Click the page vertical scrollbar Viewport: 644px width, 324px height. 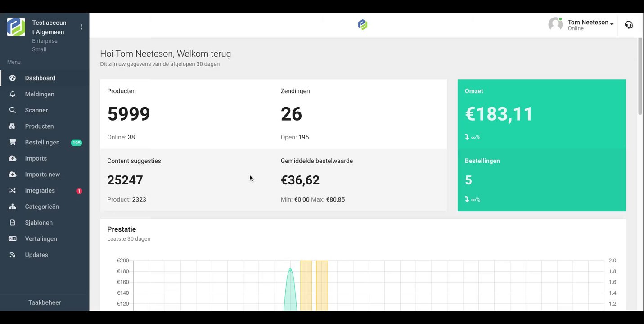coord(640,76)
